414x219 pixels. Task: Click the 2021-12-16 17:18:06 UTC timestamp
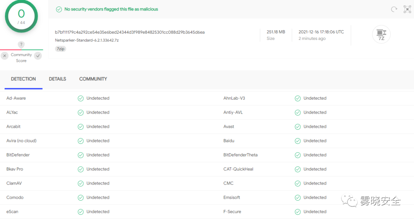click(x=321, y=32)
